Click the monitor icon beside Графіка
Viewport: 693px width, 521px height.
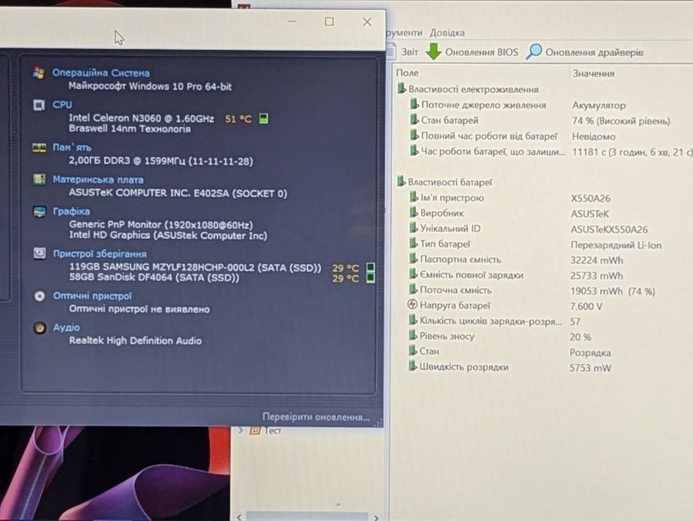[39, 212]
